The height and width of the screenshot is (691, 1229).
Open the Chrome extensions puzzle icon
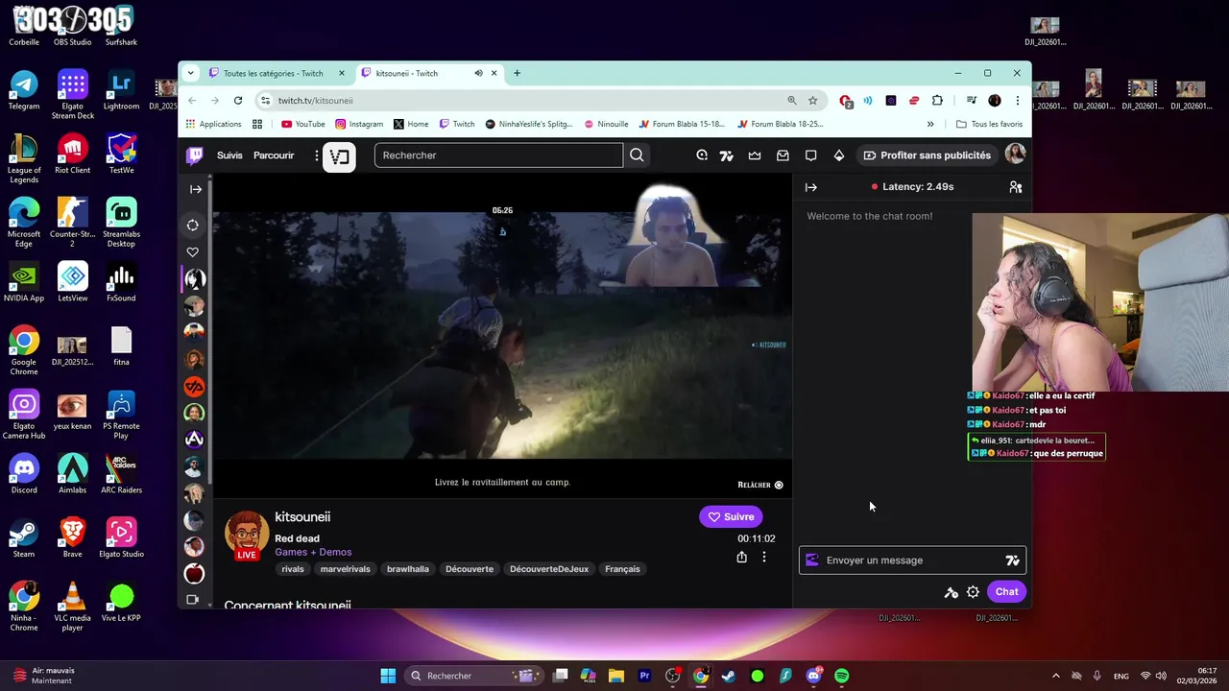pos(937,100)
